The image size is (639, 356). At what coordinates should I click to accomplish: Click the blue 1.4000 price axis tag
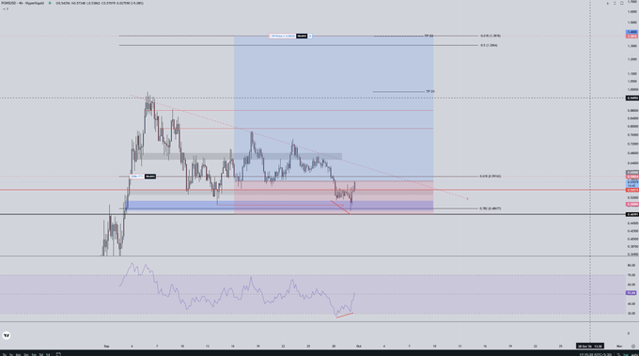point(632,32)
